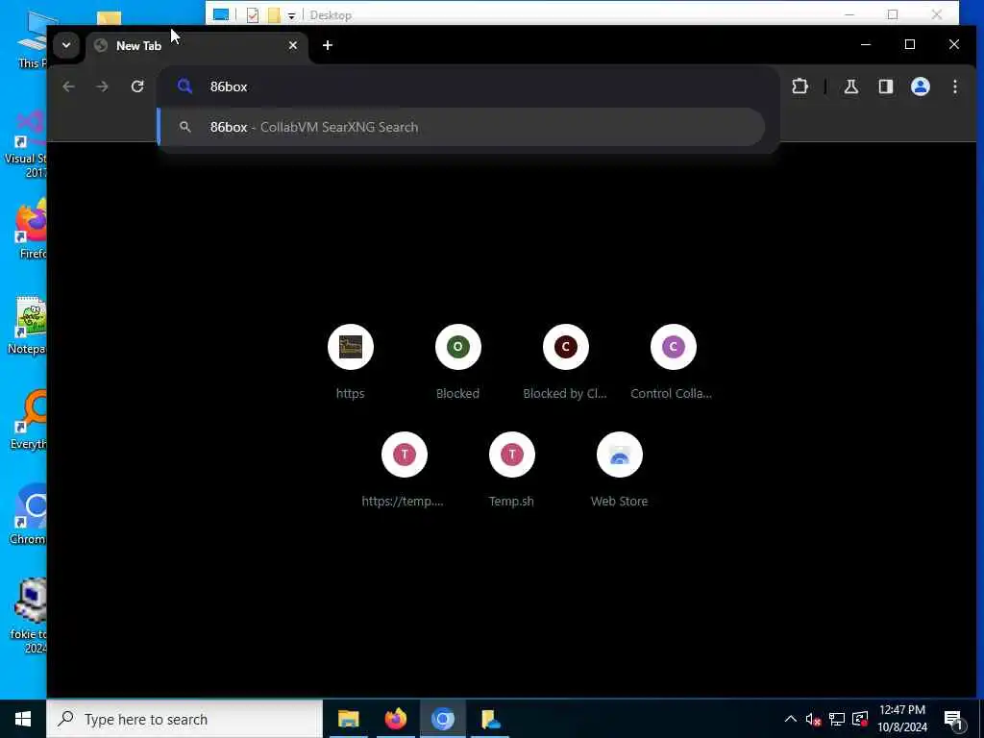Open the Blocked by Cl... shortcut
Image resolution: width=984 pixels, height=738 pixels.
click(x=565, y=362)
